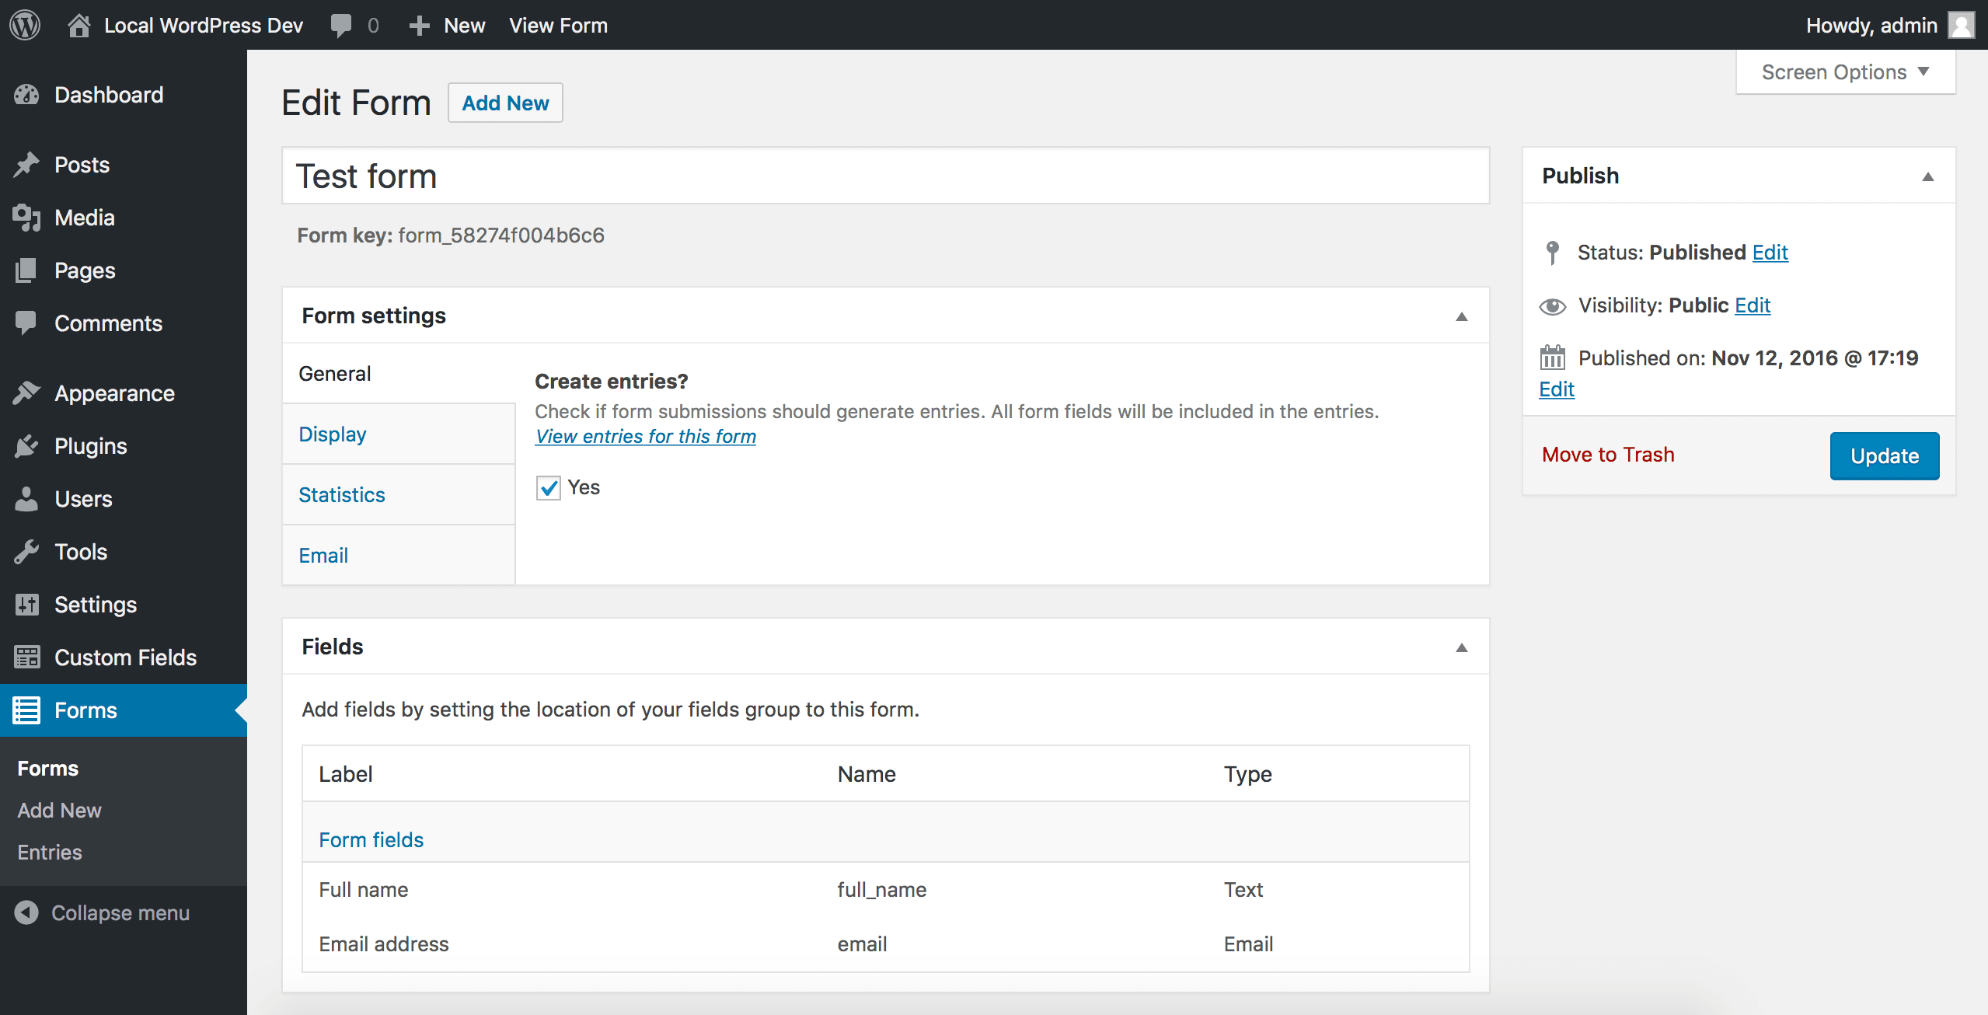Viewport: 1988px width, 1015px height.
Task: Click the calendar icon beside Published on
Action: click(x=1552, y=358)
